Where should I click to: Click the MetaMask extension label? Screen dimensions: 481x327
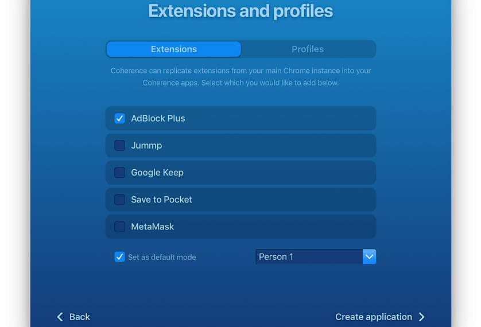pyautogui.click(x=152, y=227)
